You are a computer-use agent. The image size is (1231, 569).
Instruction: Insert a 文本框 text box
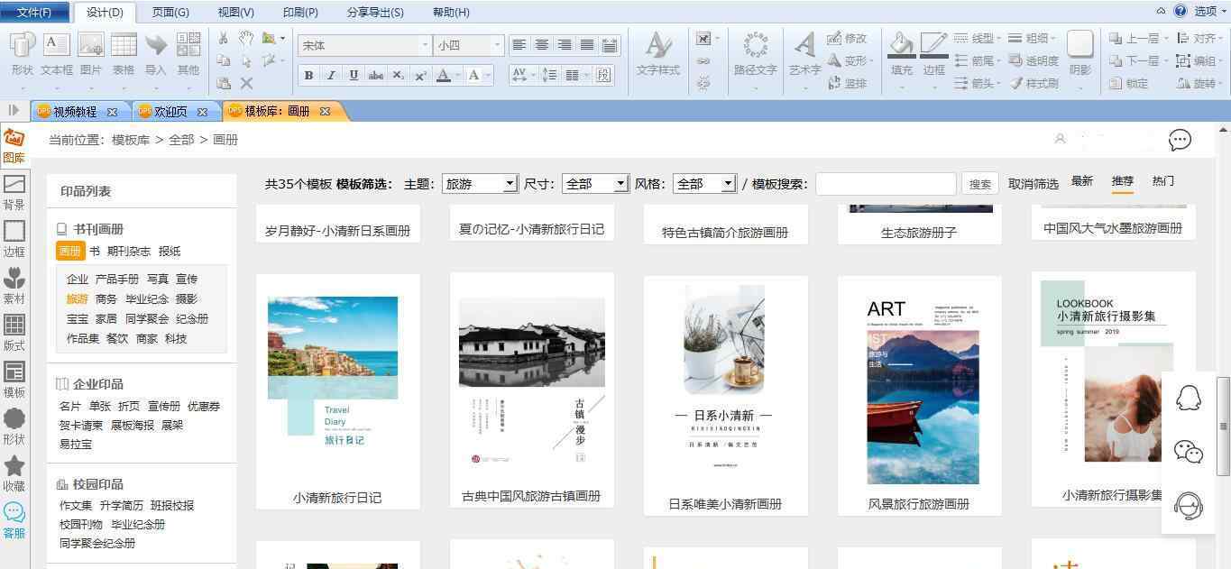click(x=56, y=52)
